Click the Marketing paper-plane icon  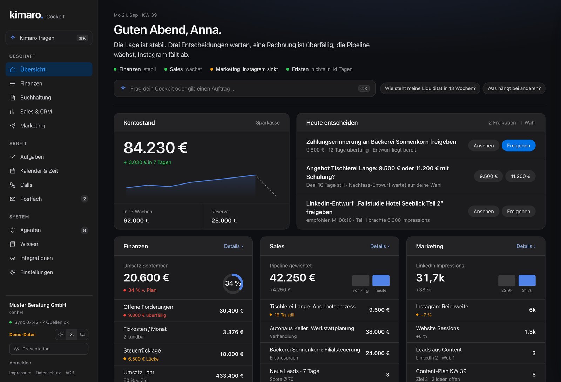13,126
